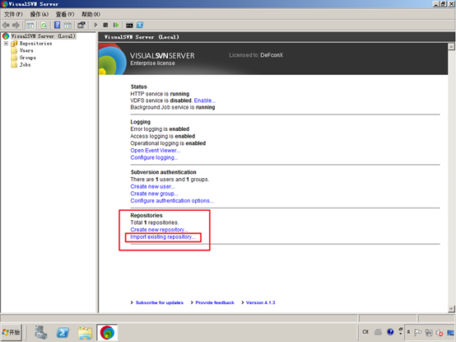Toggle the show/hide console tree icon
The image size is (456, 342).
click(30, 25)
